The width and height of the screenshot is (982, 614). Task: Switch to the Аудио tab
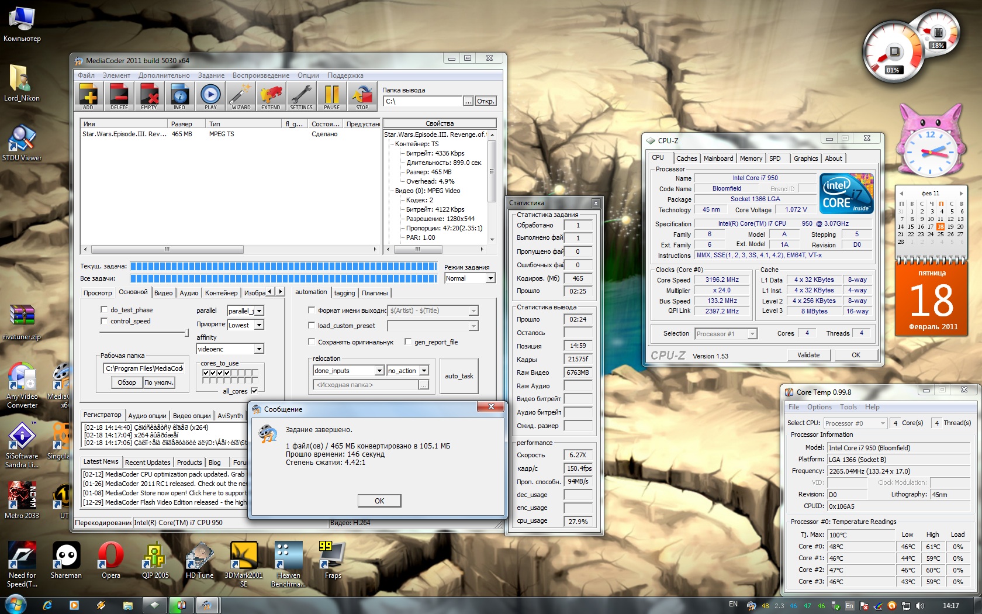(189, 293)
